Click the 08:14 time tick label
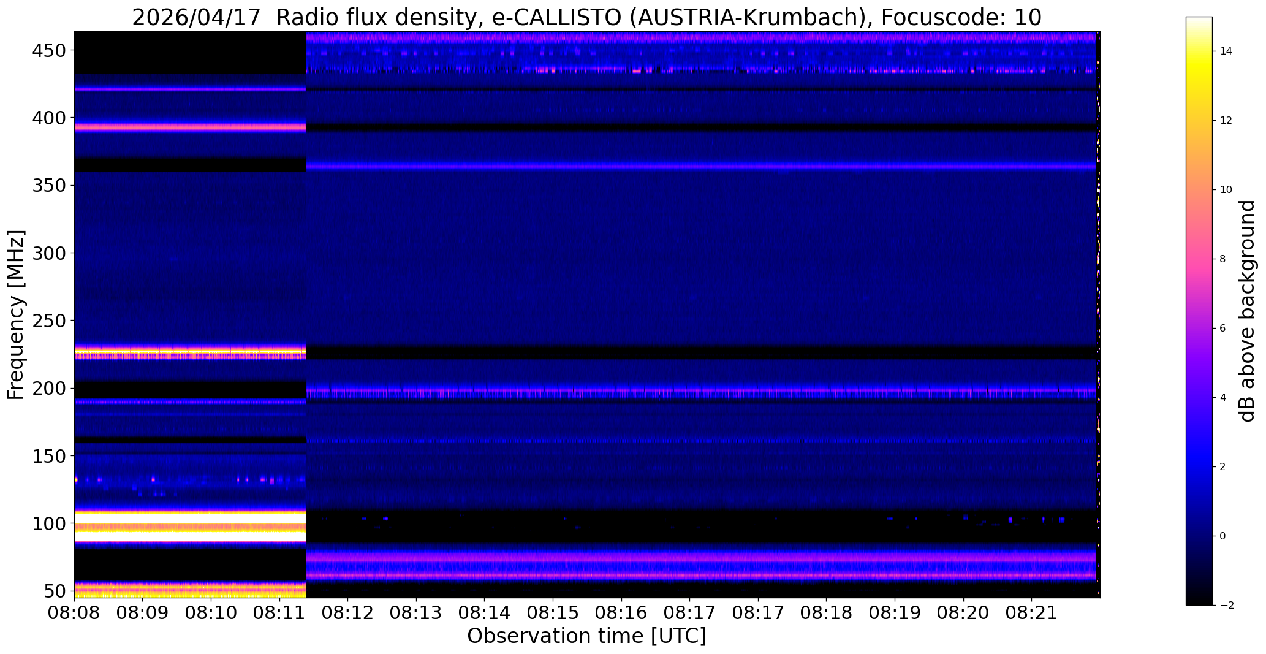Viewport: 1266px width, 654px height. (485, 613)
